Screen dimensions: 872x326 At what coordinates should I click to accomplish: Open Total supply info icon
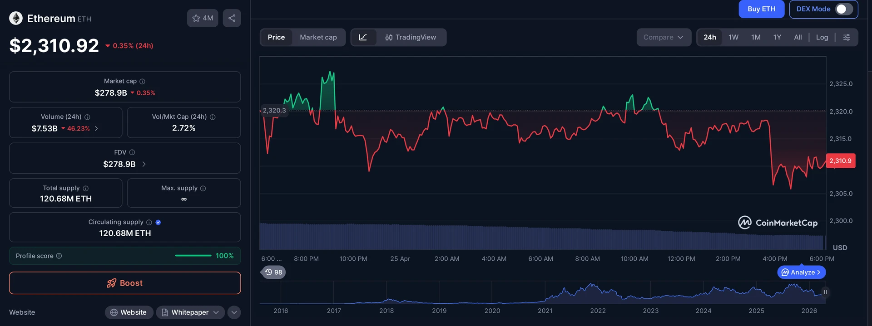click(86, 188)
